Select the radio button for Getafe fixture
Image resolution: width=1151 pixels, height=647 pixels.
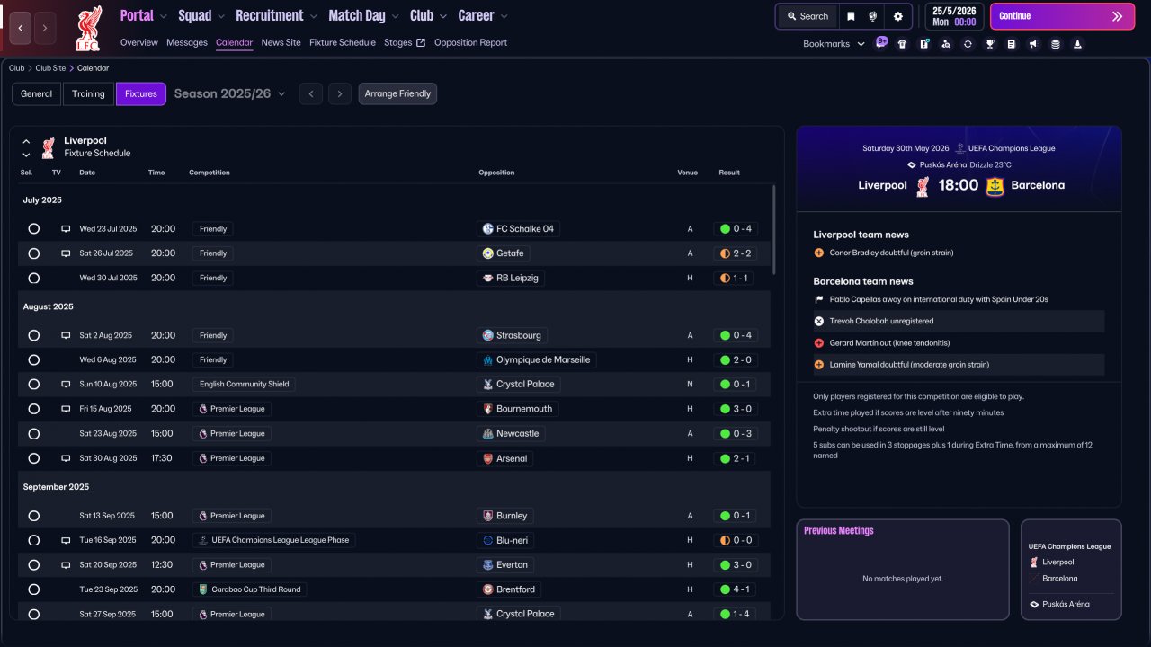[34, 253]
